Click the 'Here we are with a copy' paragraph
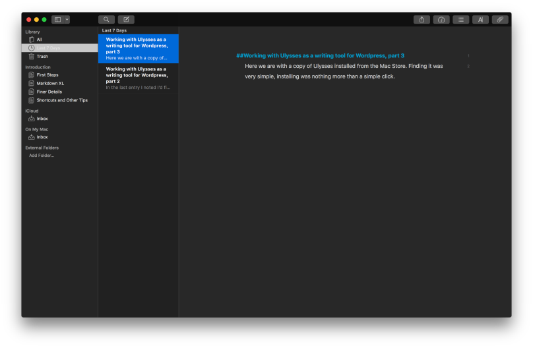The height and width of the screenshot is (348, 533). point(344,71)
